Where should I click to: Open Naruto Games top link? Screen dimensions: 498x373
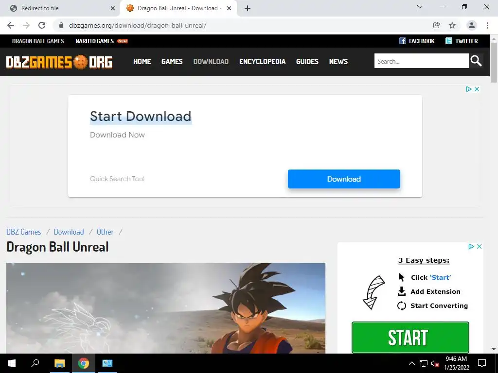click(94, 41)
